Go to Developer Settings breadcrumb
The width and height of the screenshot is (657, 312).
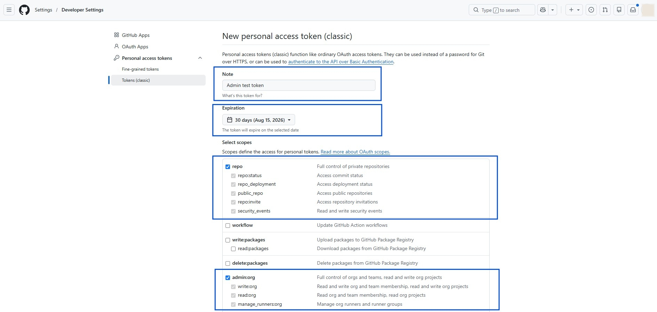[82, 10]
